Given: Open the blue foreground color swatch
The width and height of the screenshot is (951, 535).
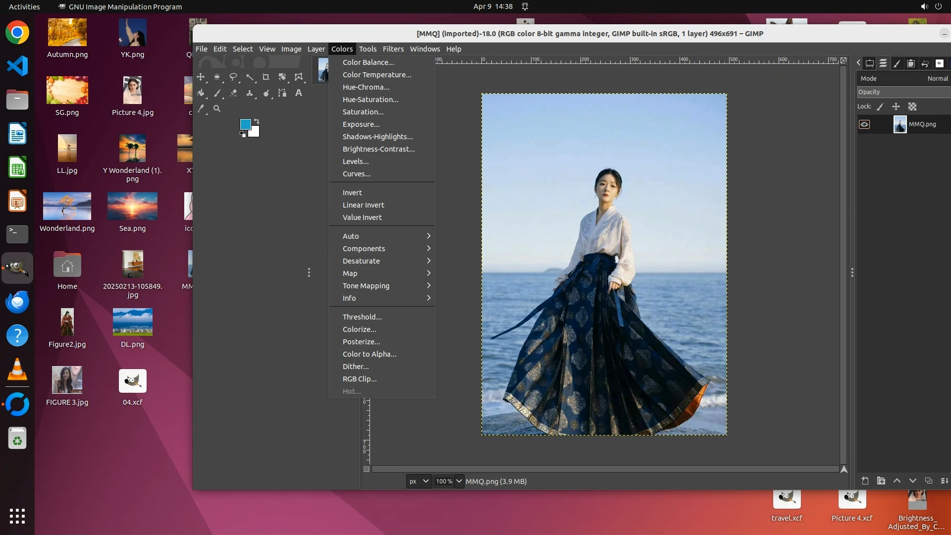Looking at the screenshot, I should pos(245,124).
